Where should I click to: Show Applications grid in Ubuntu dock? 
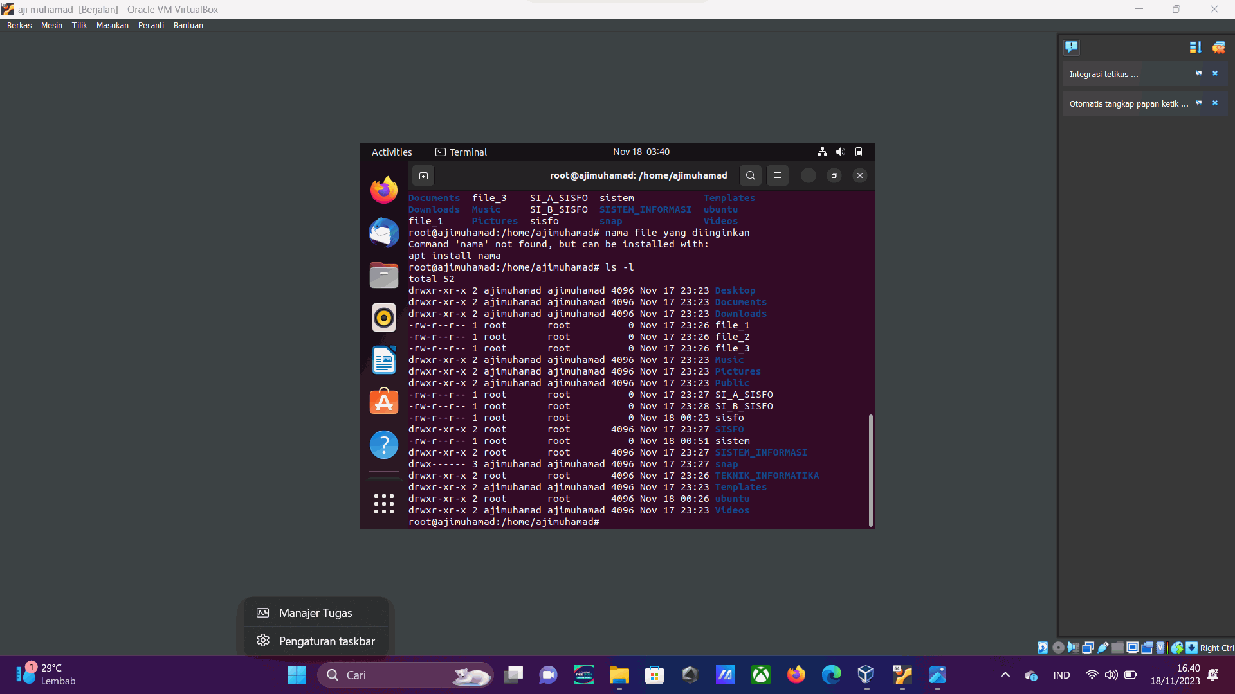click(384, 504)
